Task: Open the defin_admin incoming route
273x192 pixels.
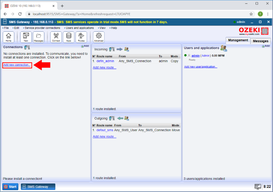Action: 105,61
